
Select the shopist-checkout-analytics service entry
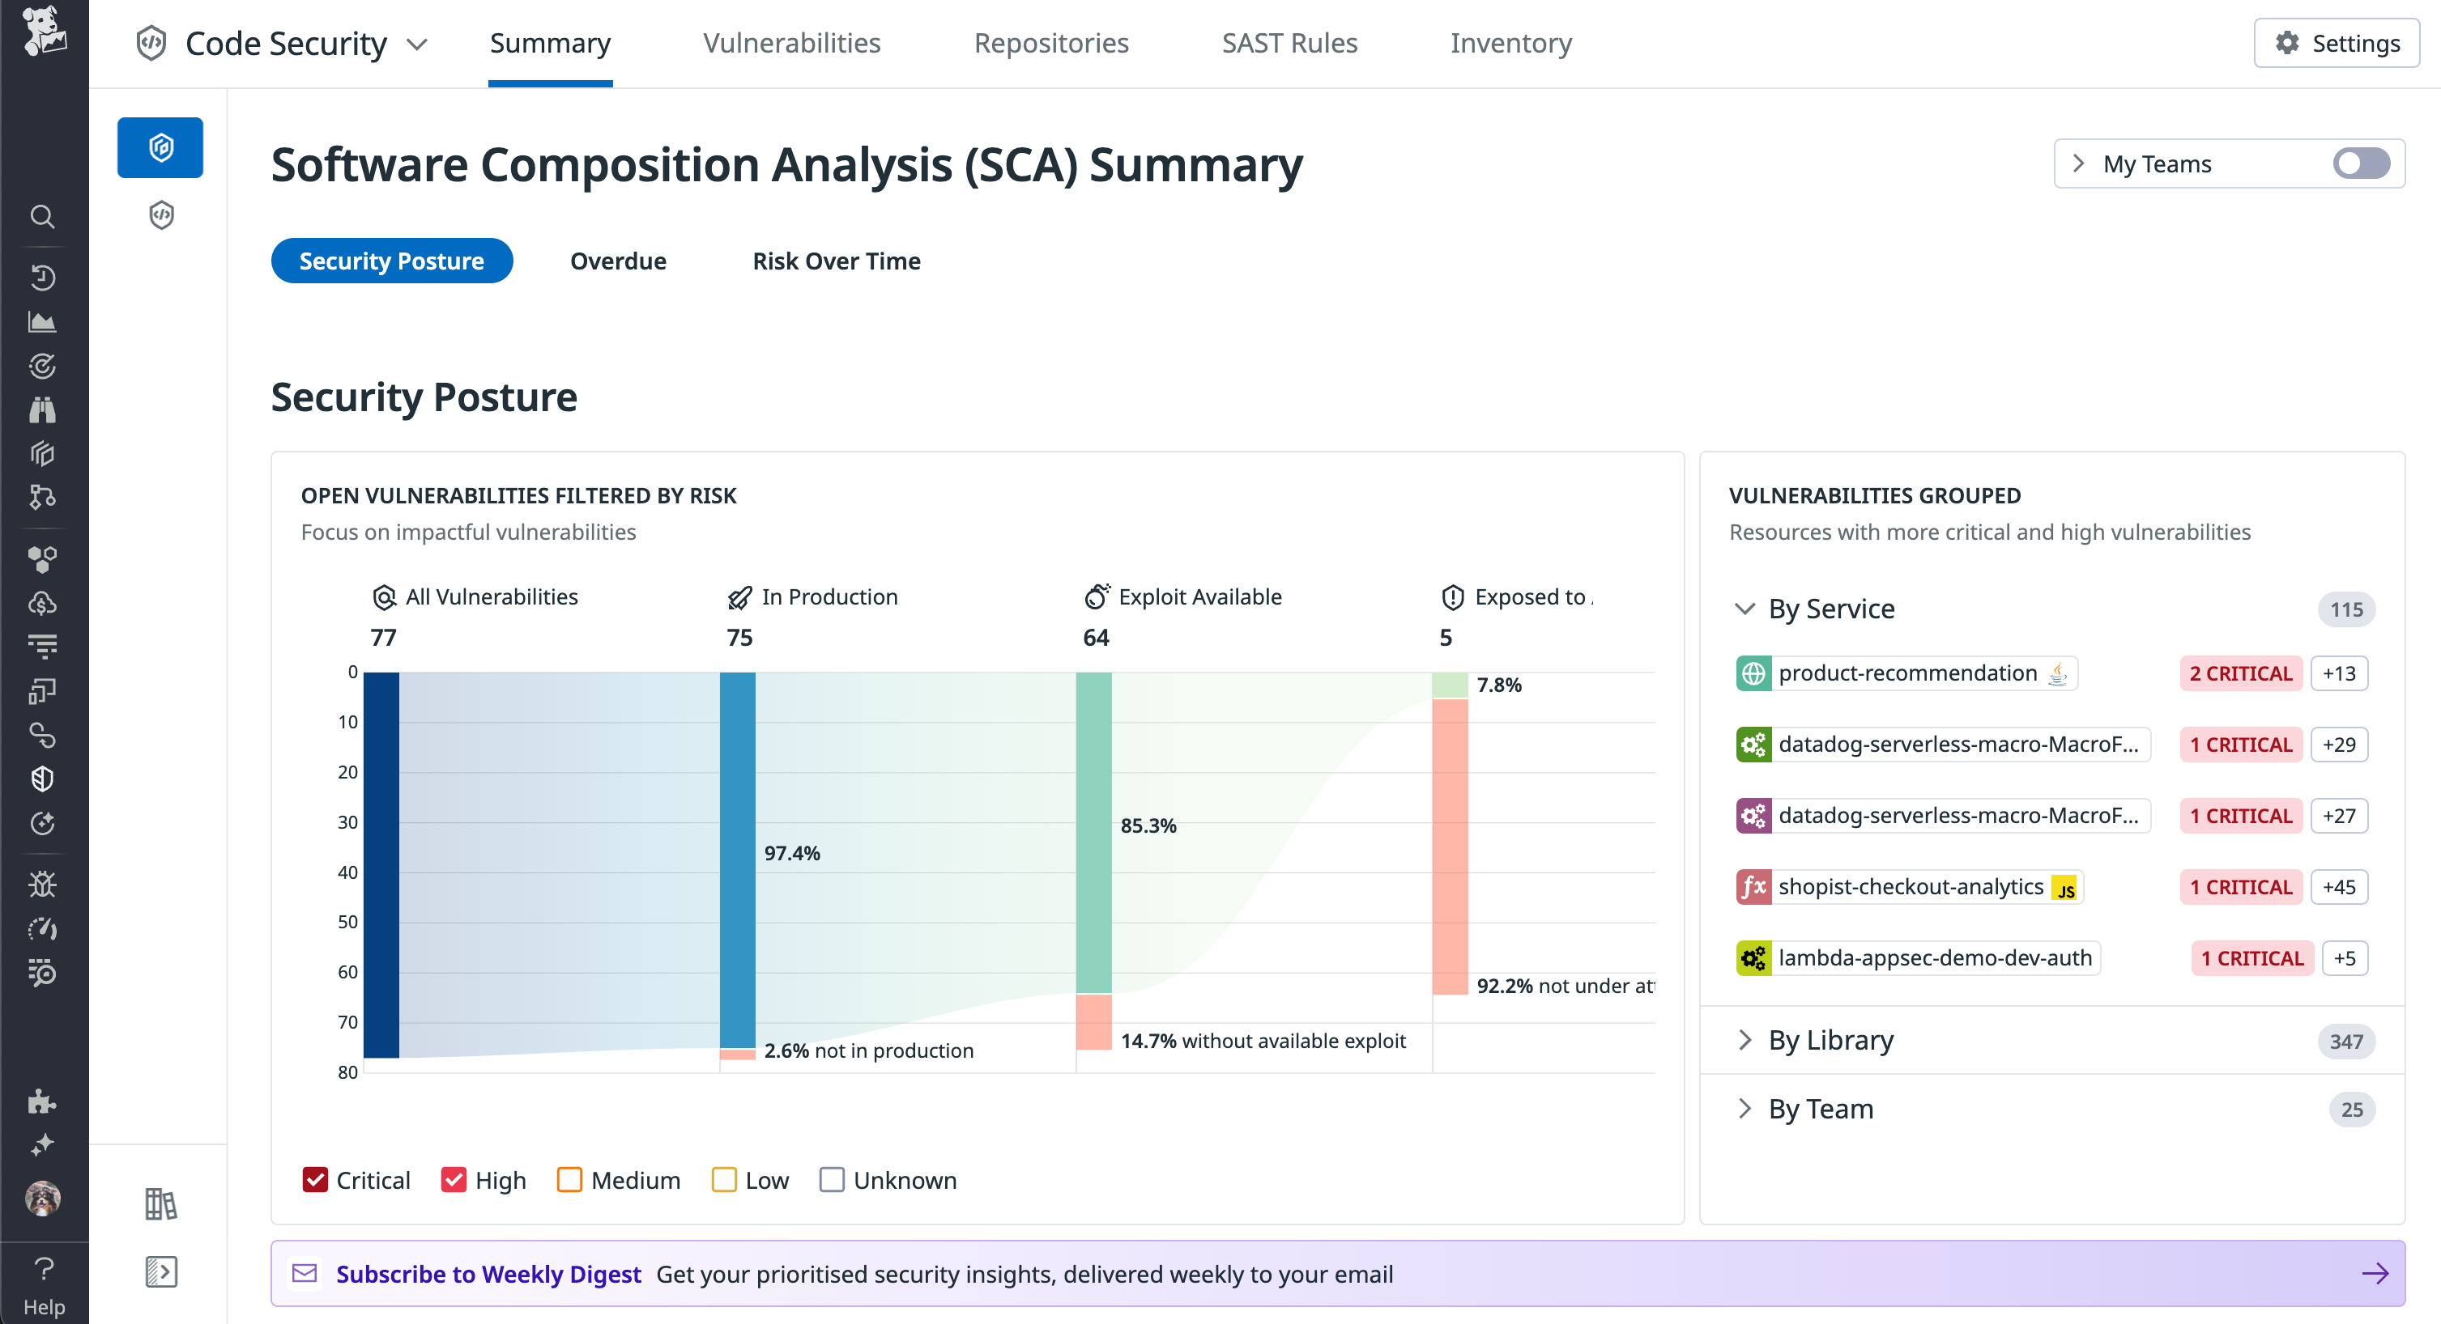pyautogui.click(x=1907, y=886)
